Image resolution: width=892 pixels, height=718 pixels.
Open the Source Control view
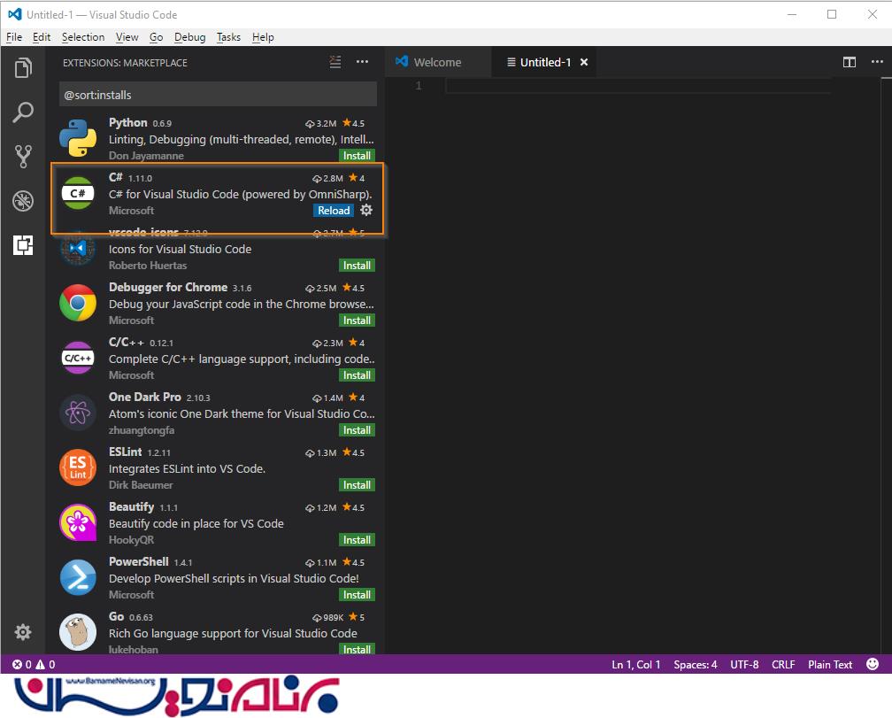click(x=23, y=156)
